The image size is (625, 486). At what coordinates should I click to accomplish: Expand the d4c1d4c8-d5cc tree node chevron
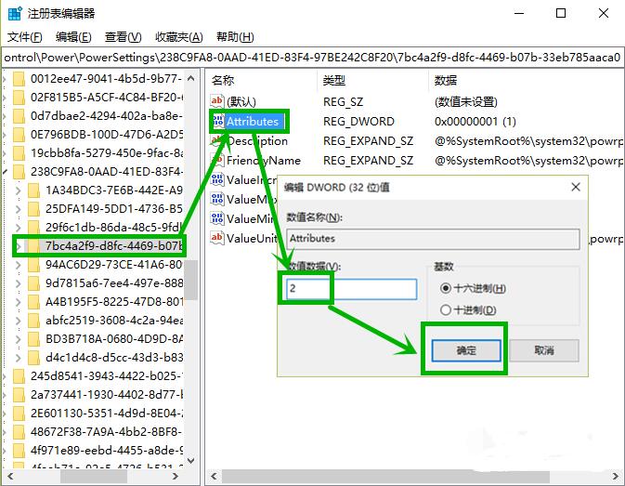point(19,358)
